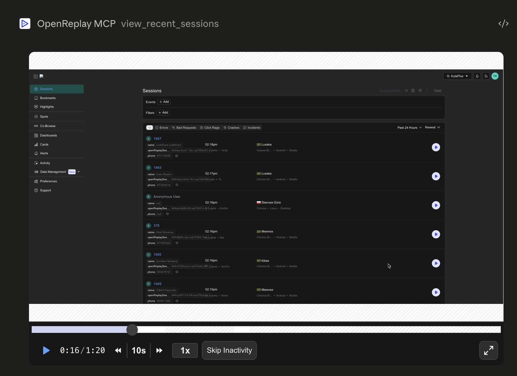This screenshot has height=376, width=517.
Task: Click the unplayed part of the timeline bar
Action: click(319, 330)
